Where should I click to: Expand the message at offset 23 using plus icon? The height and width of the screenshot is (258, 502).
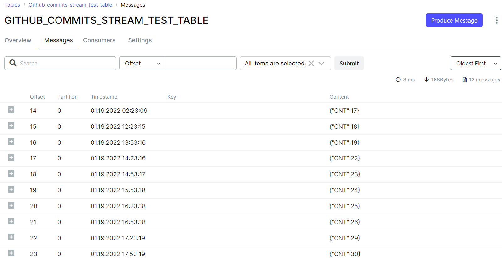pyautogui.click(x=11, y=253)
